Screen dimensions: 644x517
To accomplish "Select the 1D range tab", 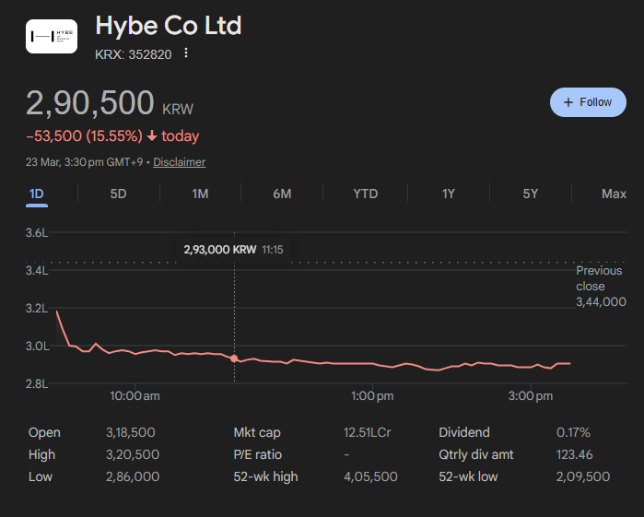I will click(37, 194).
